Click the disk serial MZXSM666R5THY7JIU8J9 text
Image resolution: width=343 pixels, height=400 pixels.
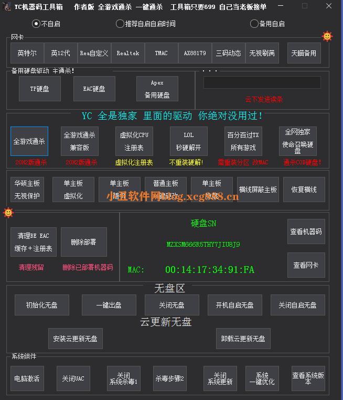click(203, 245)
